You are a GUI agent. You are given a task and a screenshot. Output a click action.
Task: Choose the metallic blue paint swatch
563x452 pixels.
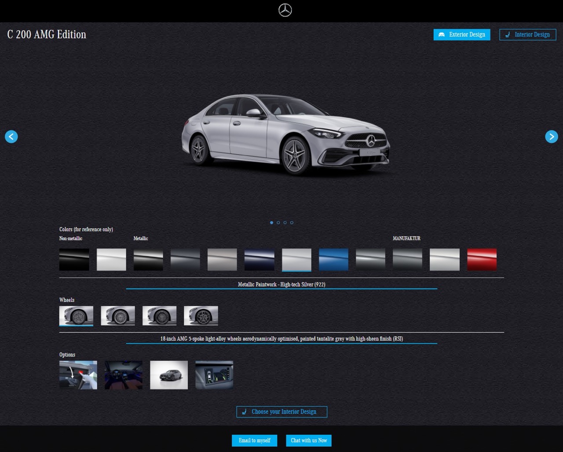coord(333,259)
